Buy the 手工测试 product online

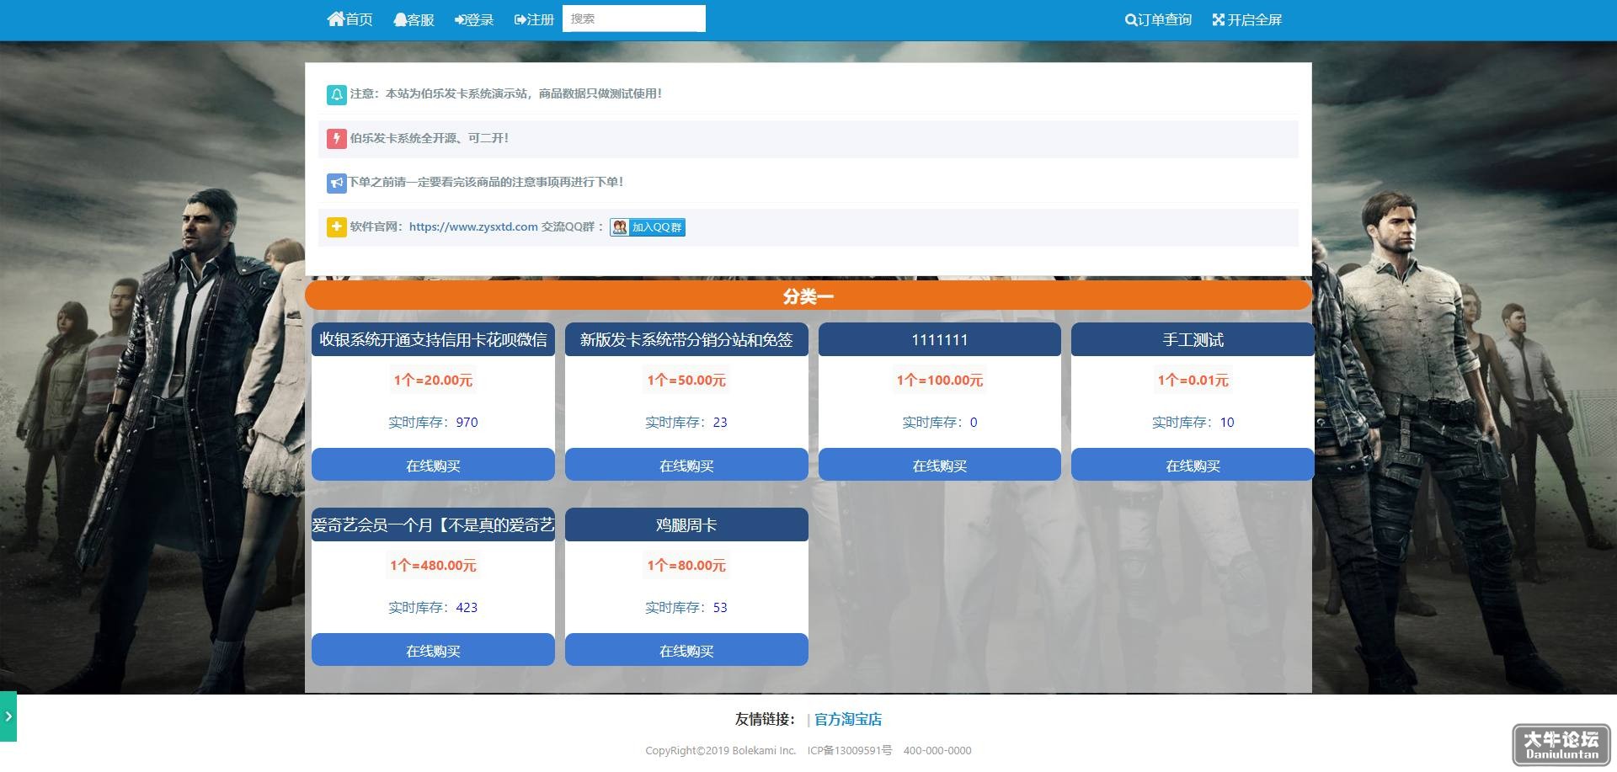1193,465
